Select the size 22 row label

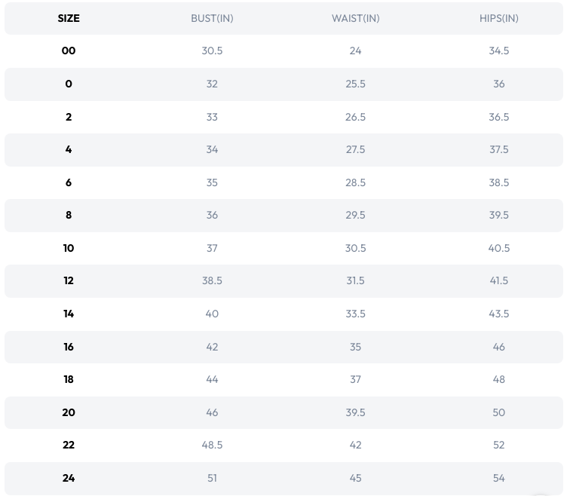tap(69, 445)
